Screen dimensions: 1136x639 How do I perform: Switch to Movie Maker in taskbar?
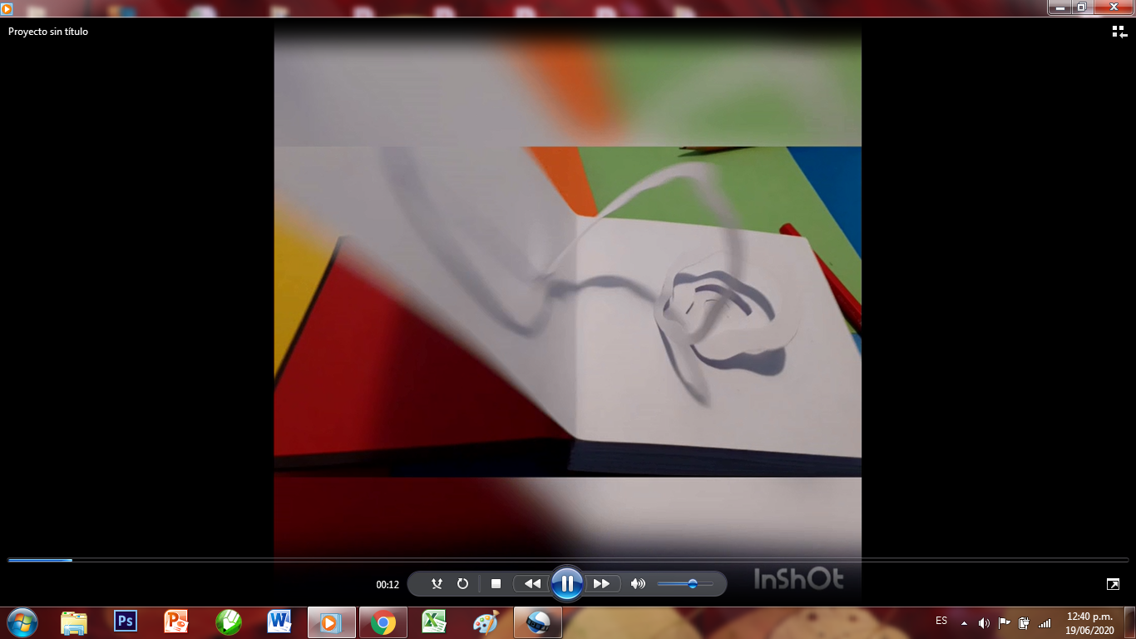tap(538, 622)
